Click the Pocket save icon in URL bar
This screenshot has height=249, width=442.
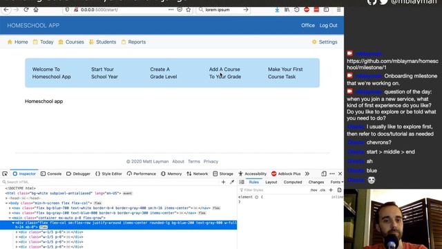point(180,10)
